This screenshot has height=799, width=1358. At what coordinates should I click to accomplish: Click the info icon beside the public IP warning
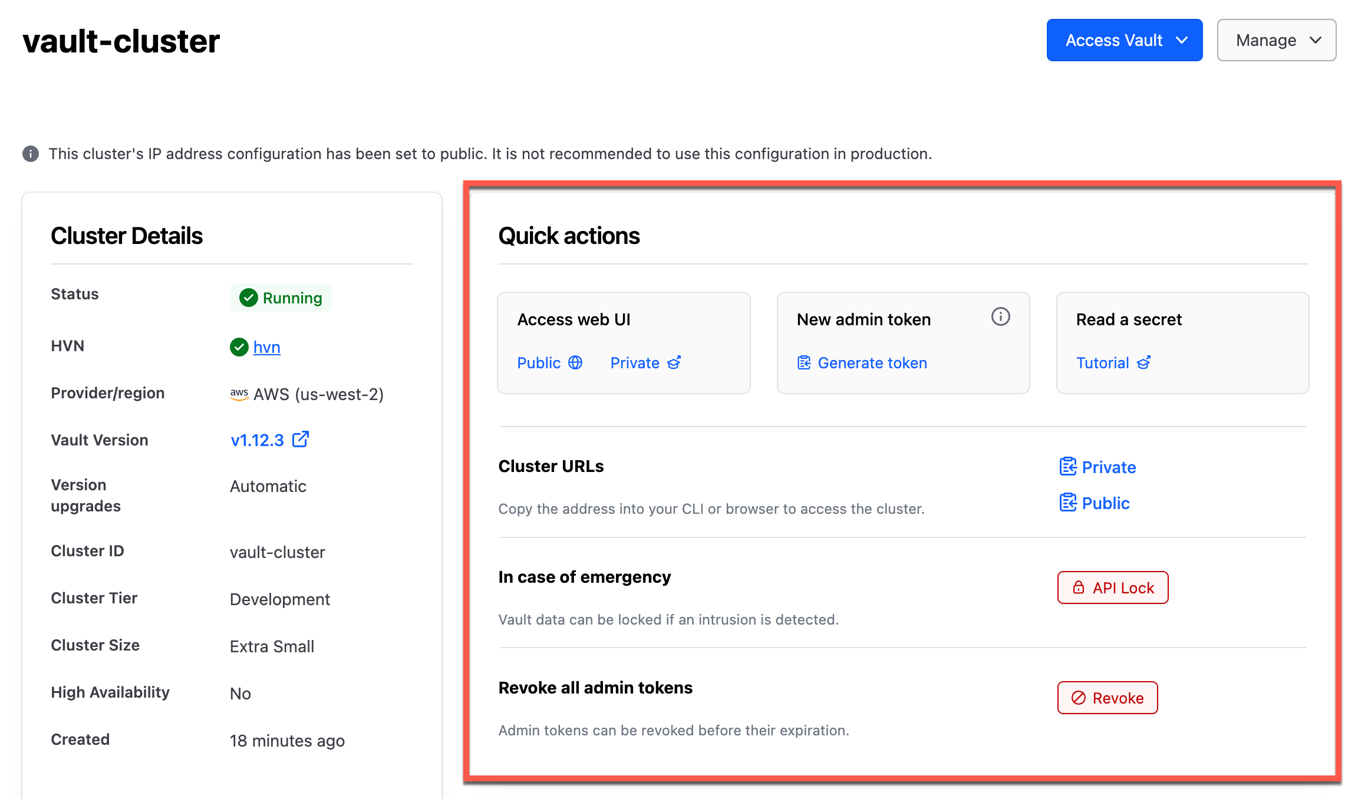pos(31,154)
